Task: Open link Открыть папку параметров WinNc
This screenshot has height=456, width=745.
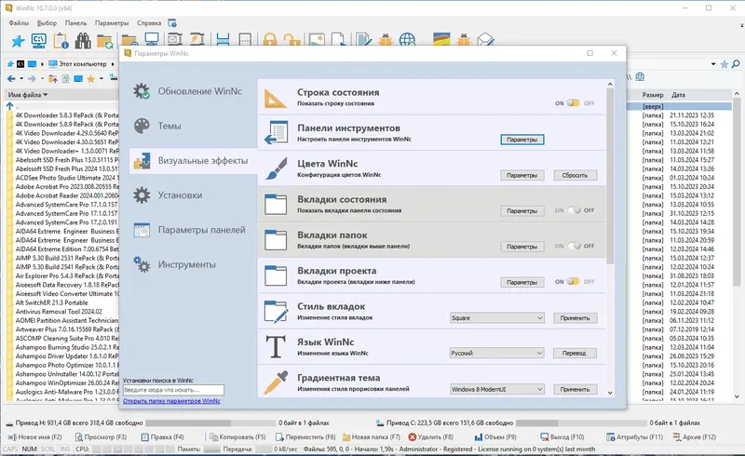Action: click(x=171, y=401)
